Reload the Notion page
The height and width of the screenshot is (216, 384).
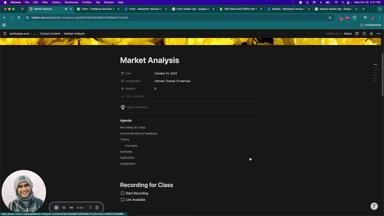pyautogui.click(x=19, y=18)
